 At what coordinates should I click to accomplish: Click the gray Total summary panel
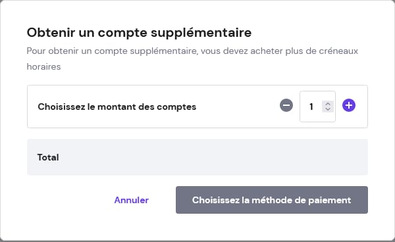(197, 157)
